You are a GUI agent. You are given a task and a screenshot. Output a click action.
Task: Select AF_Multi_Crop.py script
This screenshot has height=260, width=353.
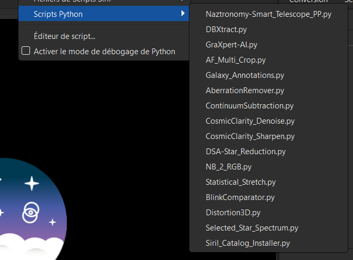(x=236, y=60)
